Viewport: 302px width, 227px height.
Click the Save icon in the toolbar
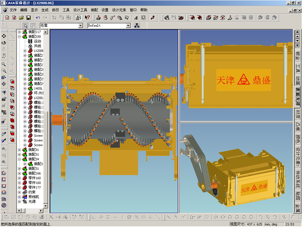(28, 17)
